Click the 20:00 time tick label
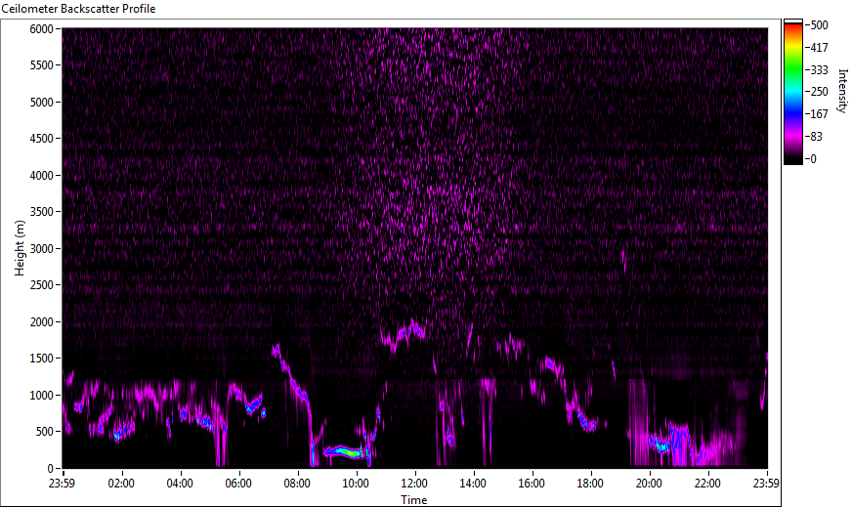The height and width of the screenshot is (507, 852). [x=650, y=484]
